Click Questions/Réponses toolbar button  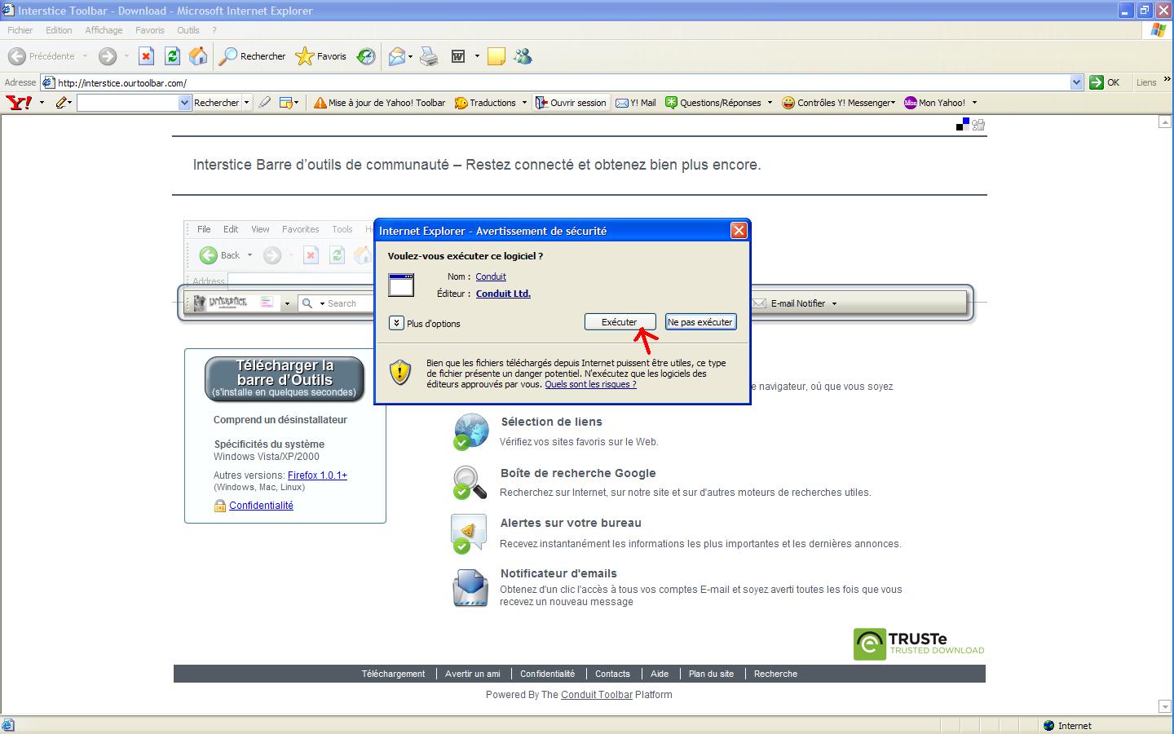tap(713, 103)
